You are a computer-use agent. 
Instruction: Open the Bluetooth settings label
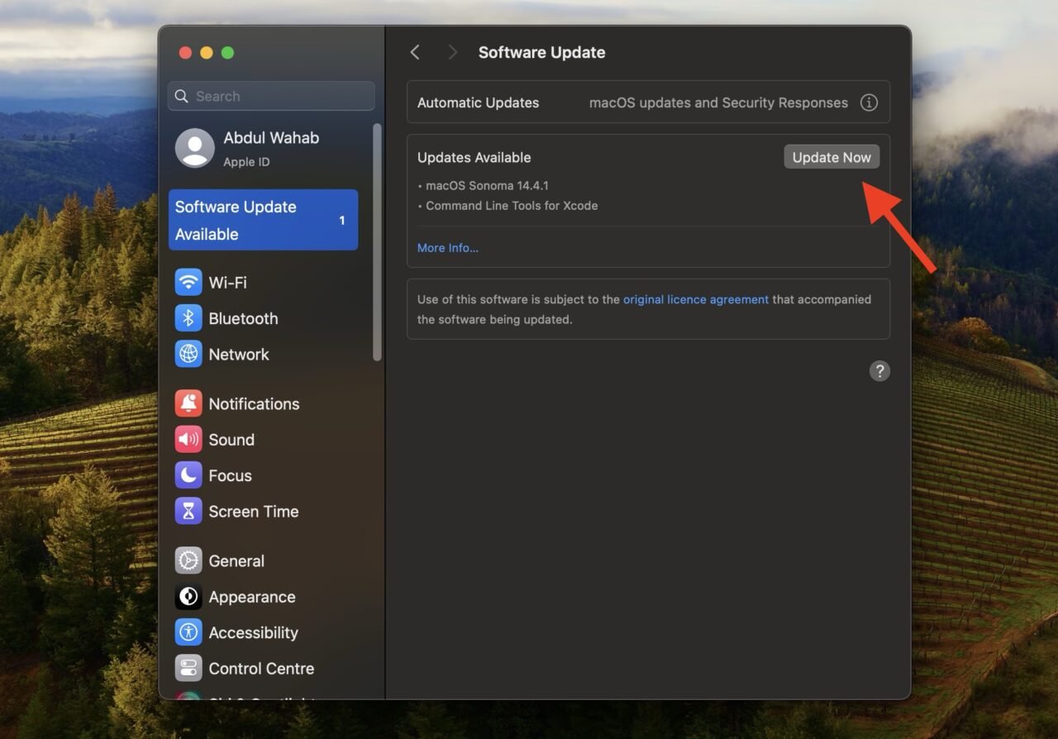[243, 318]
